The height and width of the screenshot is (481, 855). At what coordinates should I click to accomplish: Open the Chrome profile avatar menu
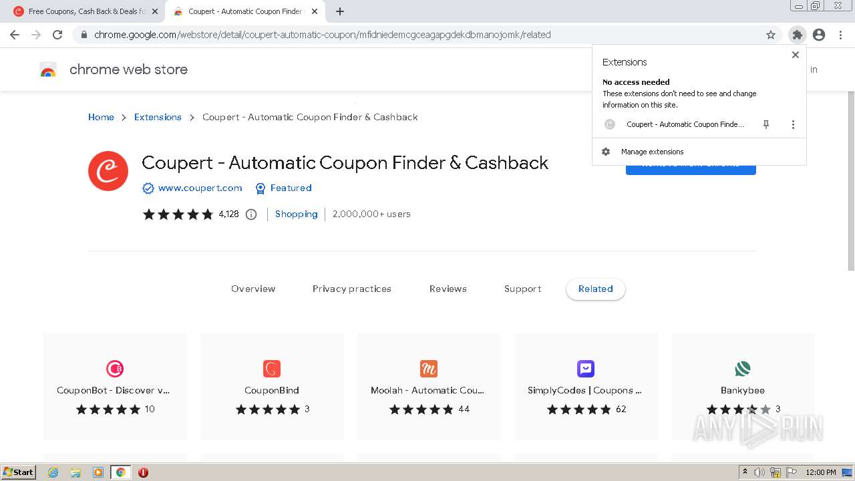pos(819,35)
